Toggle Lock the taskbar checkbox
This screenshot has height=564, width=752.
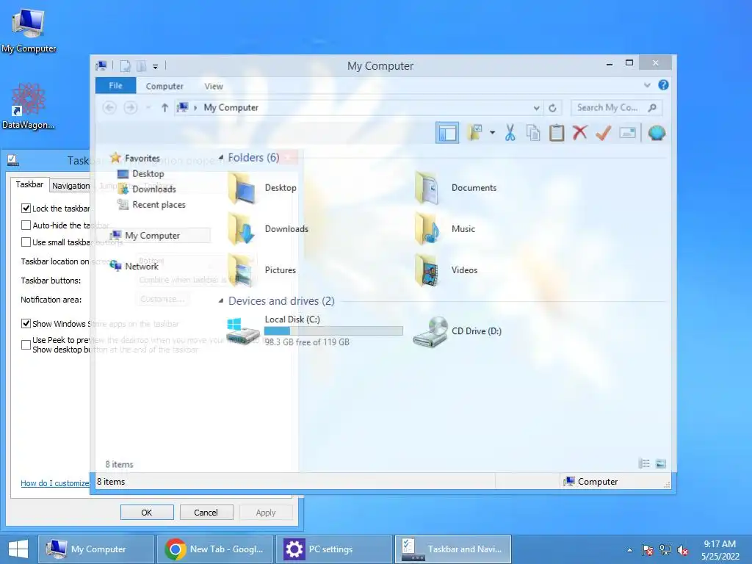pos(26,208)
